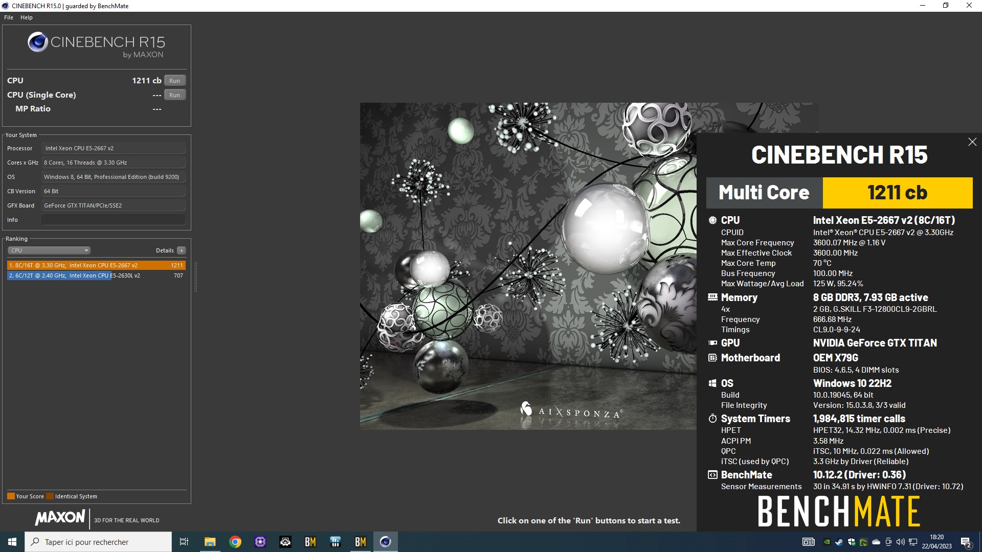This screenshot has height=552, width=982.
Task: Open the first BenchMate taskbar icon
Action: (310, 542)
